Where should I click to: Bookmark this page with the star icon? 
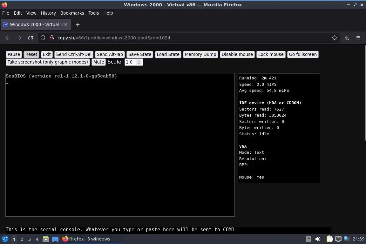[335, 38]
